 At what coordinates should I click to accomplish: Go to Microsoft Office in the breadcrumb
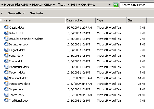coord(42,5)
